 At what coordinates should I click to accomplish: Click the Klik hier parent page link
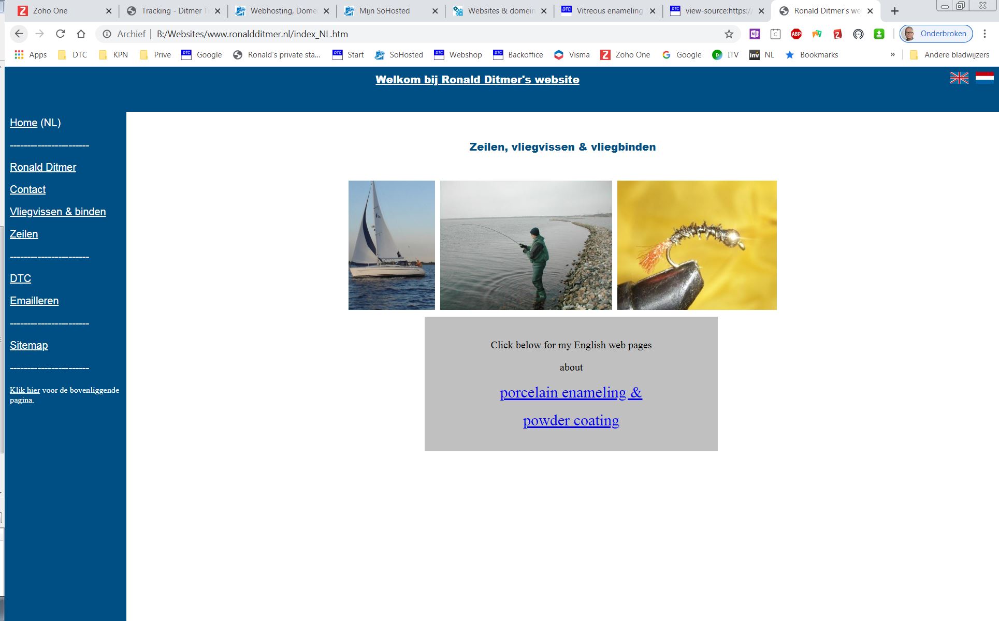pos(25,389)
